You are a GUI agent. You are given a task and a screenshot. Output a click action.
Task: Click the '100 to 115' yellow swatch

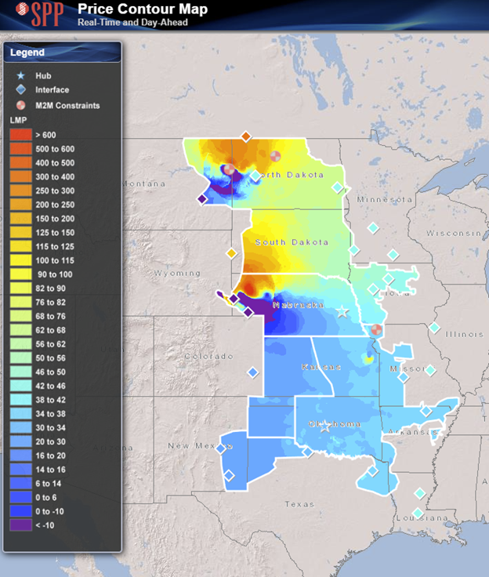click(20, 260)
